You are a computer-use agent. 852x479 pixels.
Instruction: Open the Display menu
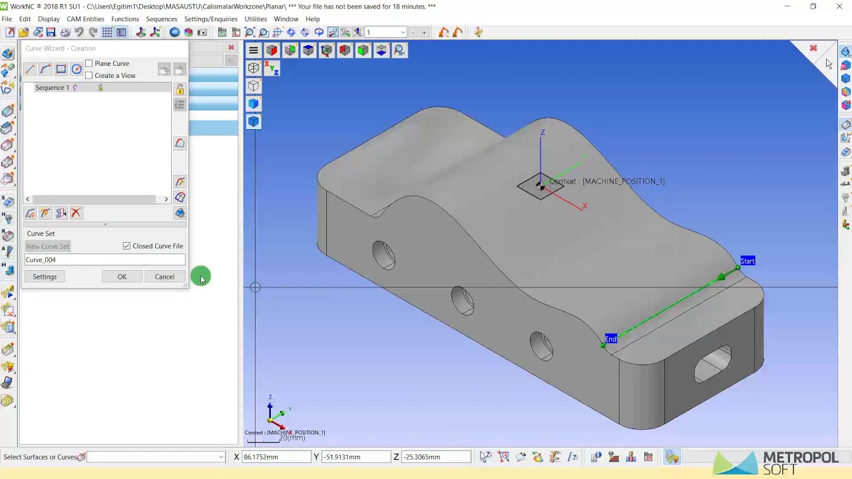49,19
